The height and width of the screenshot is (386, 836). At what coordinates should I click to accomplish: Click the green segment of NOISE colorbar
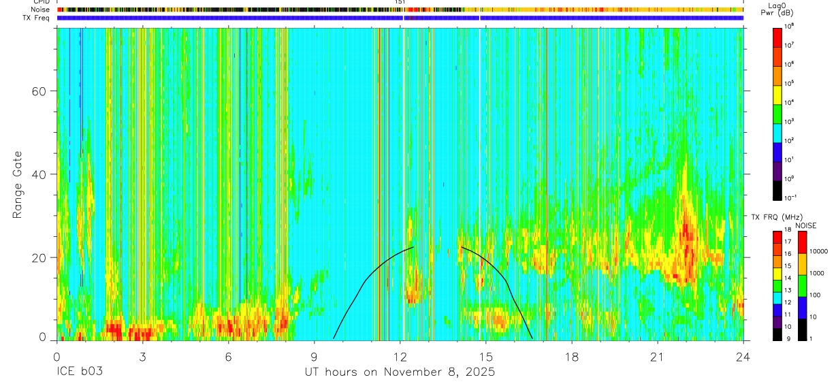coord(803,286)
